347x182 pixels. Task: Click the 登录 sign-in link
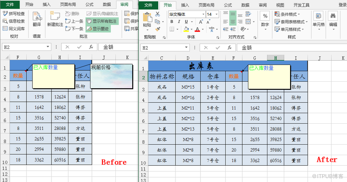tap(341, 5)
